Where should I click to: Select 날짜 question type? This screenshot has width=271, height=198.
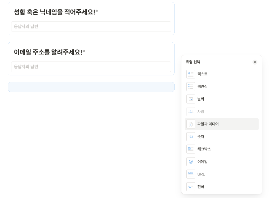(201, 99)
